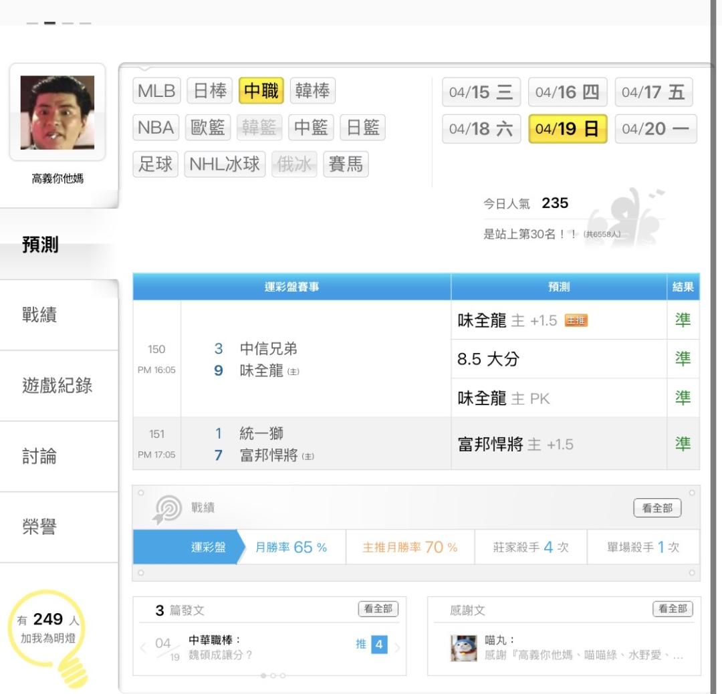Click 莊家殺手 4 次 stat
The height and width of the screenshot is (694, 722).
click(x=531, y=547)
